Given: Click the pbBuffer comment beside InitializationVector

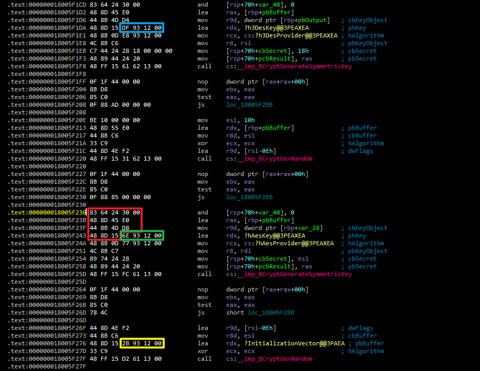Looking at the screenshot, I should [x=370, y=343].
